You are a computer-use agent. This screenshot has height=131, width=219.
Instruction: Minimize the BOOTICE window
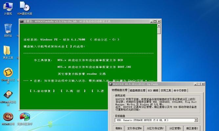coord(195,84)
